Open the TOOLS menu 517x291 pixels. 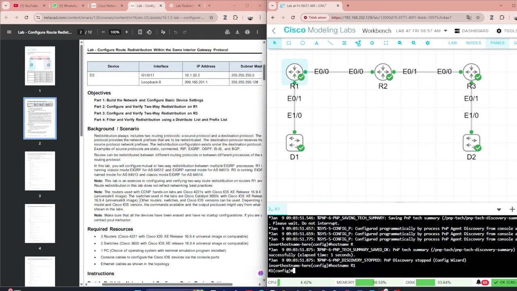[x=506, y=31]
